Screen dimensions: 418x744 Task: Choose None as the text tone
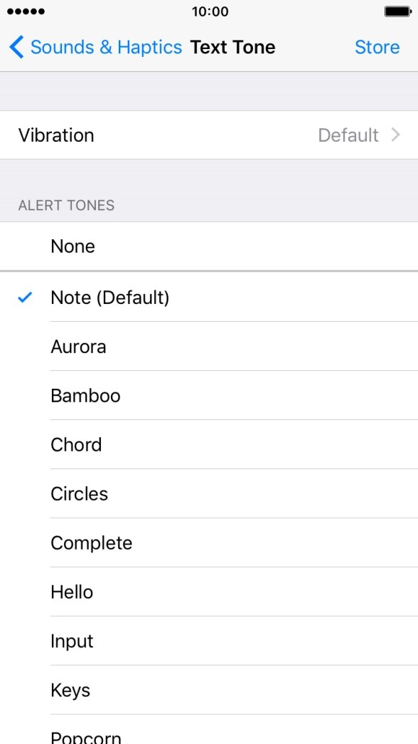[x=72, y=246]
